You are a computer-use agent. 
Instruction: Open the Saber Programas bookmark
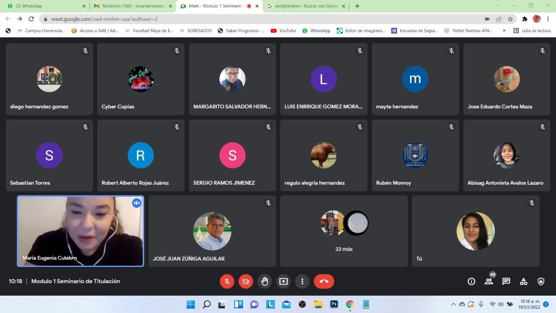click(x=241, y=31)
